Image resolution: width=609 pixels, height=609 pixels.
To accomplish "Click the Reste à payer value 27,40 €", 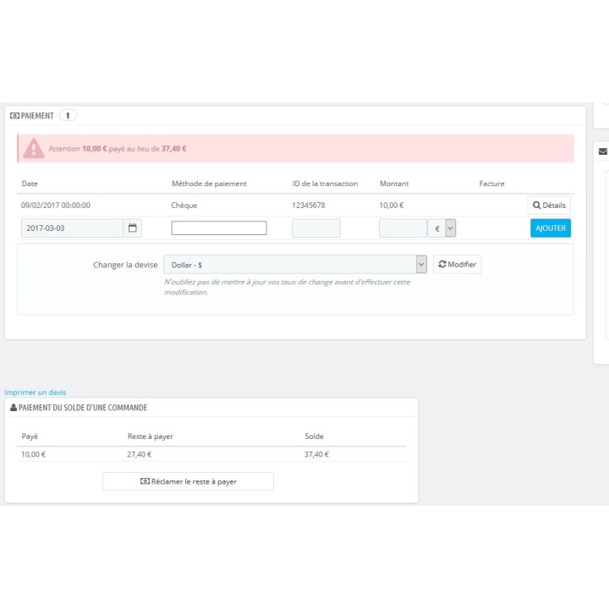I will (139, 454).
